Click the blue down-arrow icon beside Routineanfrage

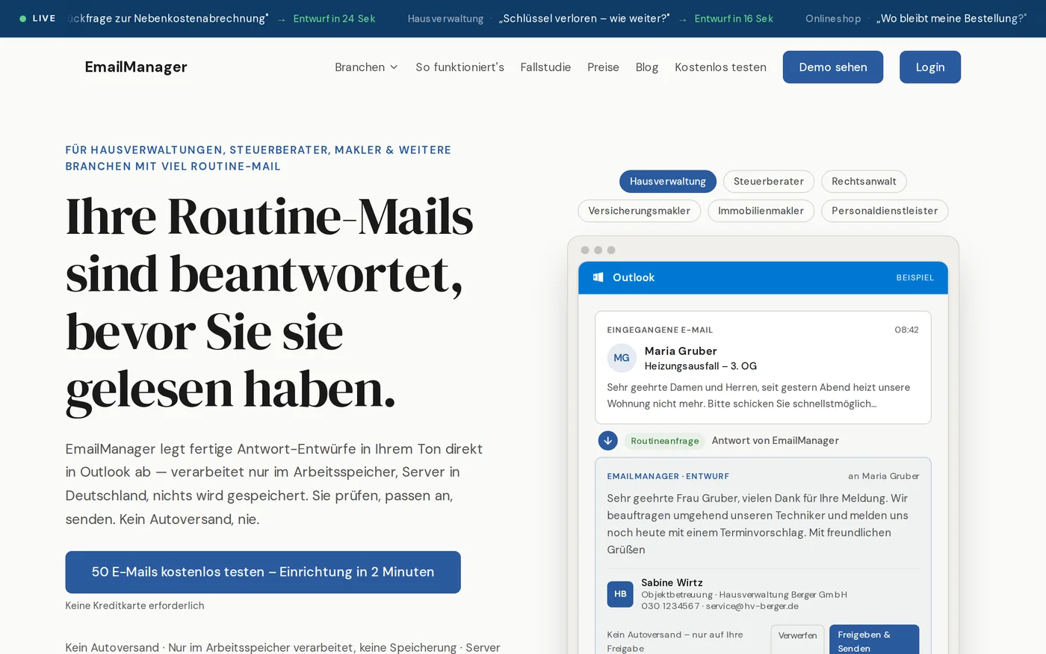coord(608,441)
